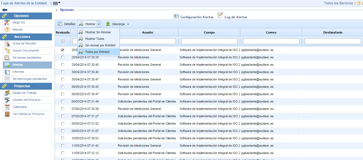Uncheck the checked Revisado box in first row
Screen dimensions: 363x160
click(x=63, y=50)
